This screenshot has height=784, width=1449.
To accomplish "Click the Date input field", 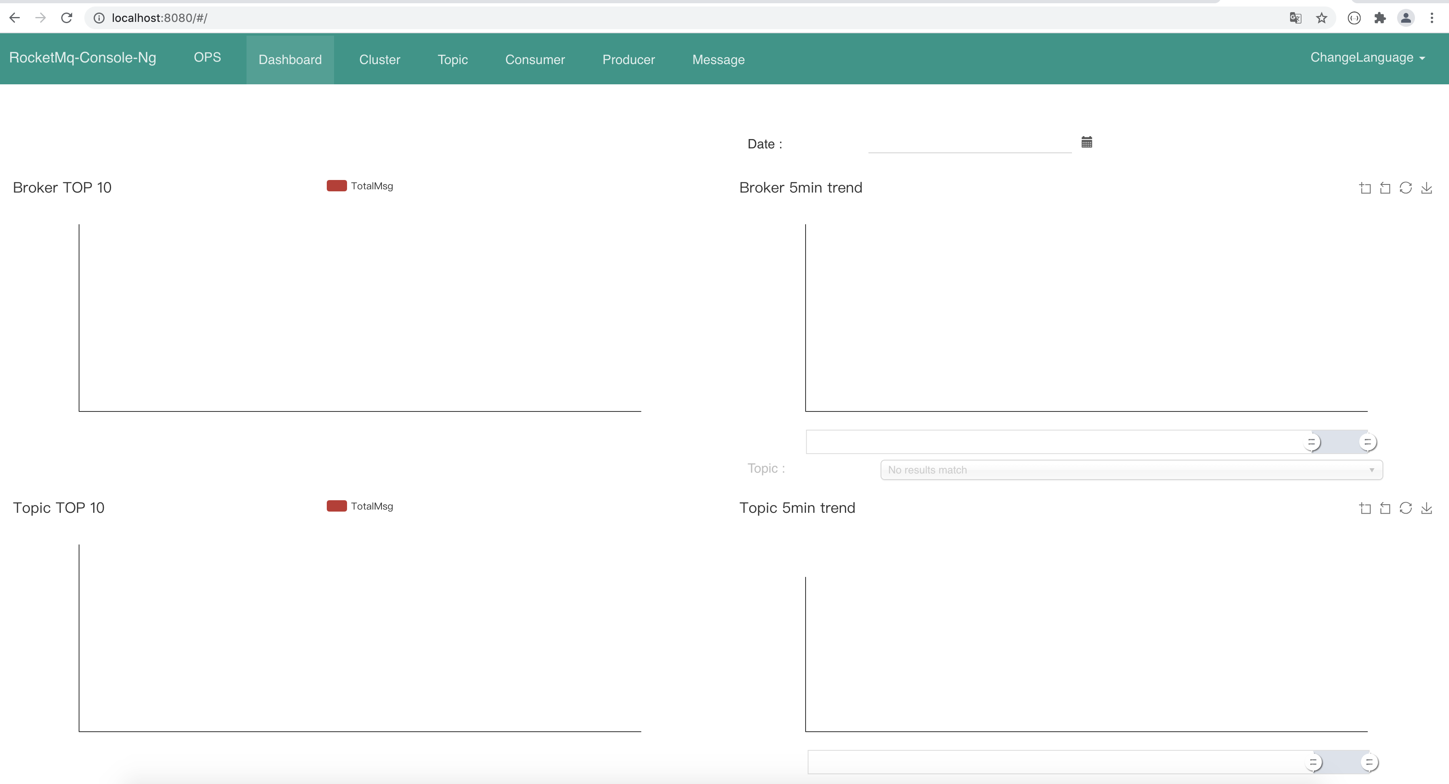I will click(x=969, y=144).
